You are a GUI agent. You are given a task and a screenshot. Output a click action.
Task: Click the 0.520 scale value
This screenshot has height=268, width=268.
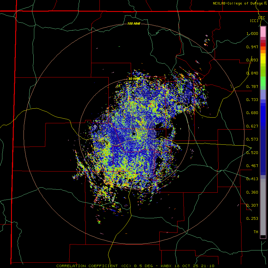pyautogui.click(x=252, y=153)
